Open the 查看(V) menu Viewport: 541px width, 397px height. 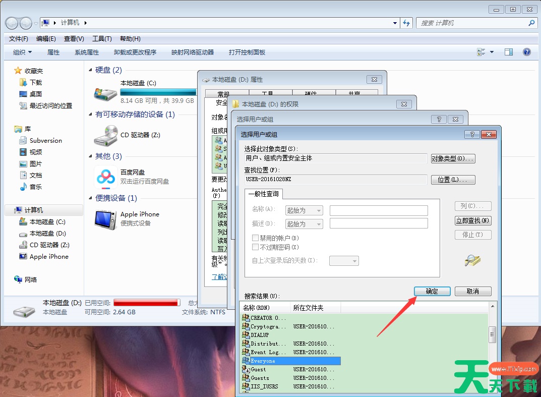[74, 39]
